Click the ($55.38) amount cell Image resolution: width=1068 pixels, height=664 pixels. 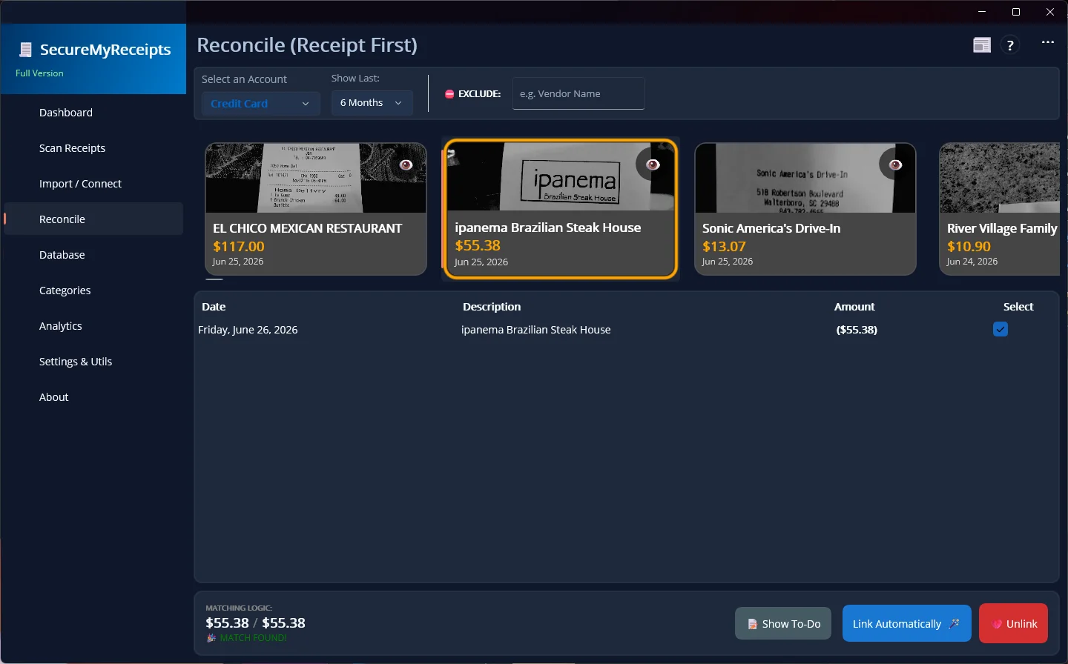pos(857,330)
